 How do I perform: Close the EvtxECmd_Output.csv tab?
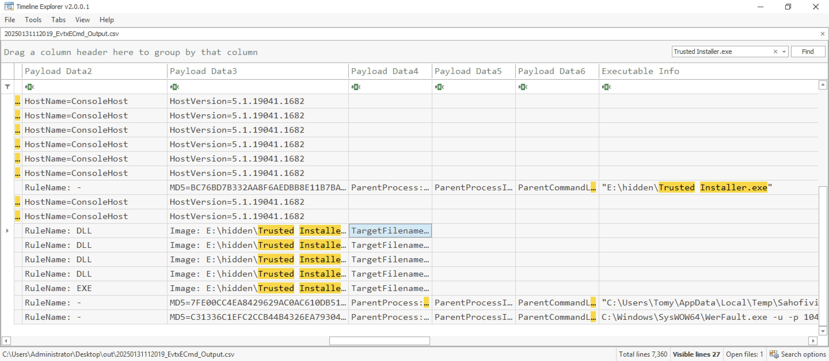822,34
